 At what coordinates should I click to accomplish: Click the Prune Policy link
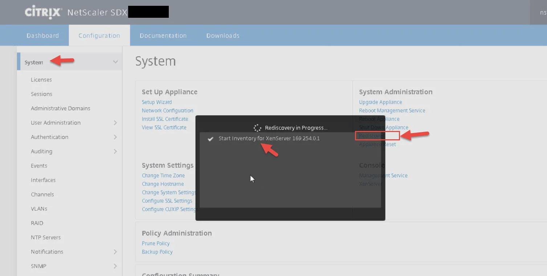(156, 243)
